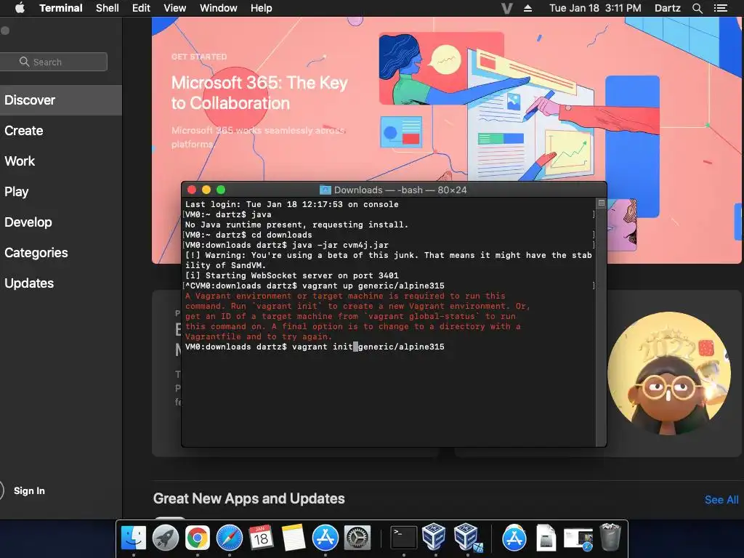
Task: Focus the App Store search field
Action: click(x=53, y=62)
